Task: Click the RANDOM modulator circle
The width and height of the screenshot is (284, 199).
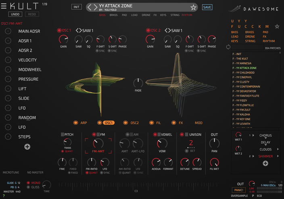Action: [8, 117]
